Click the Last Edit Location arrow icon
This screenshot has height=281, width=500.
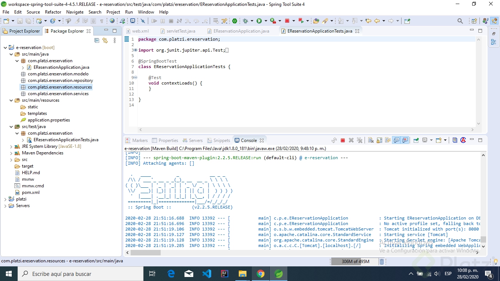click(368, 21)
